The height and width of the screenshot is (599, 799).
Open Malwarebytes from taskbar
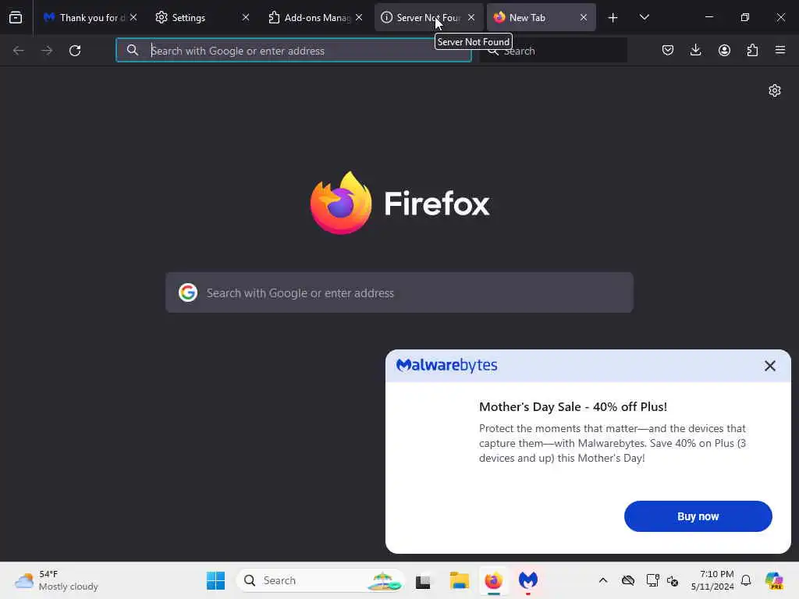[528, 580]
